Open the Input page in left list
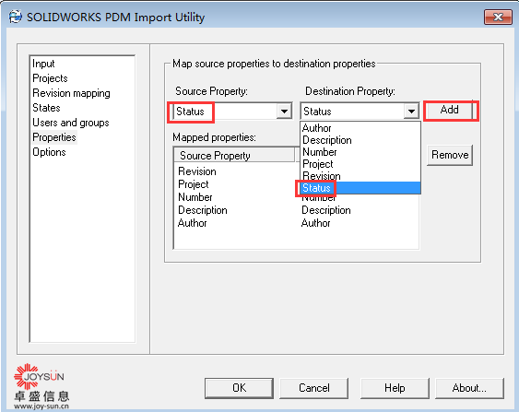The image size is (519, 412). [x=43, y=64]
